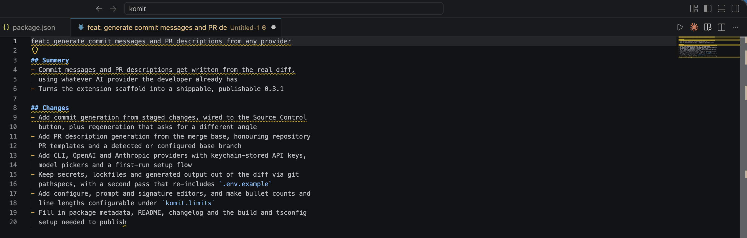This screenshot has width=747, height=238.
Task: Click "model pickers and a first-run setup flow"
Action: click(x=115, y=165)
